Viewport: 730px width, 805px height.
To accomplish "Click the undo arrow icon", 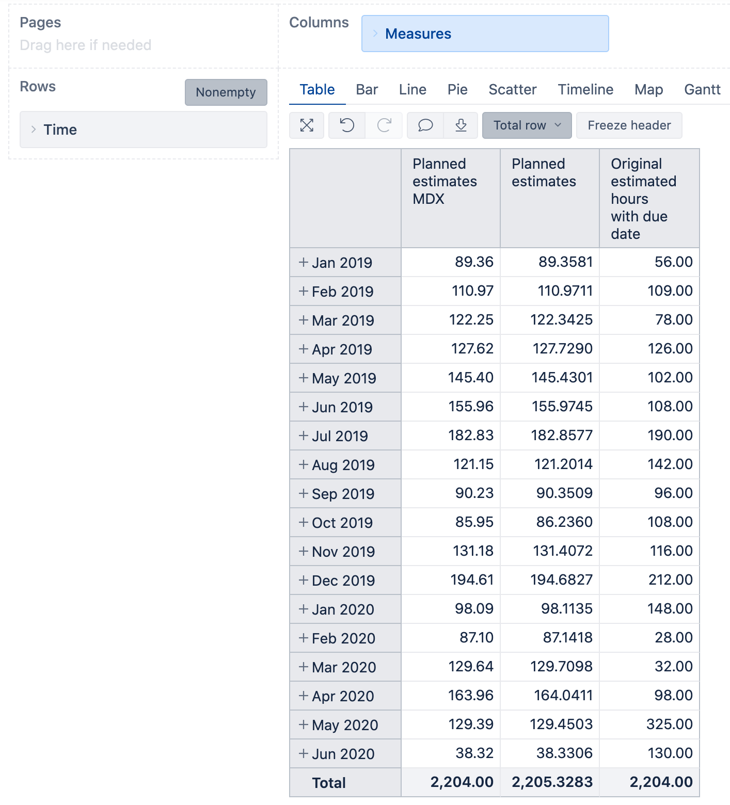I will click(x=347, y=125).
